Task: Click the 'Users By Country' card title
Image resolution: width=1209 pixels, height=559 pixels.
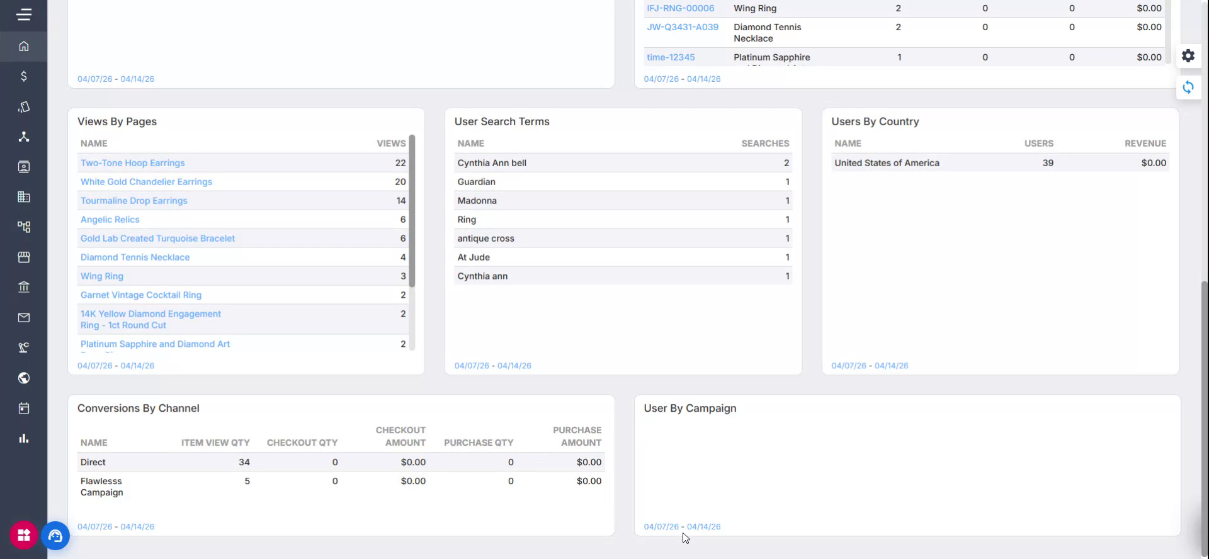Action: click(875, 121)
